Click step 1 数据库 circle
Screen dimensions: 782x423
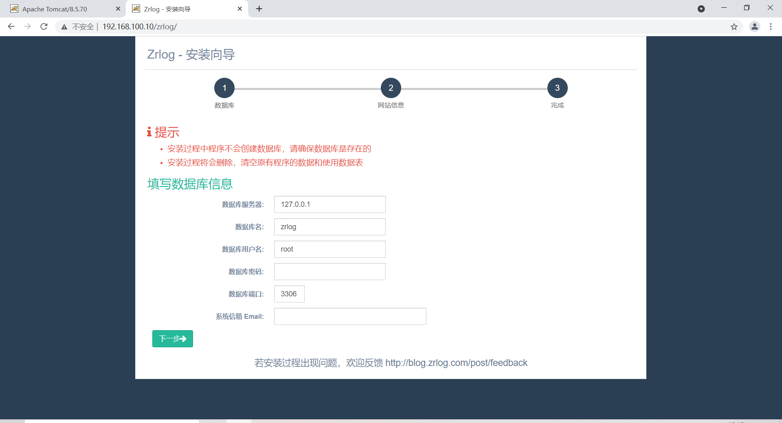click(224, 88)
